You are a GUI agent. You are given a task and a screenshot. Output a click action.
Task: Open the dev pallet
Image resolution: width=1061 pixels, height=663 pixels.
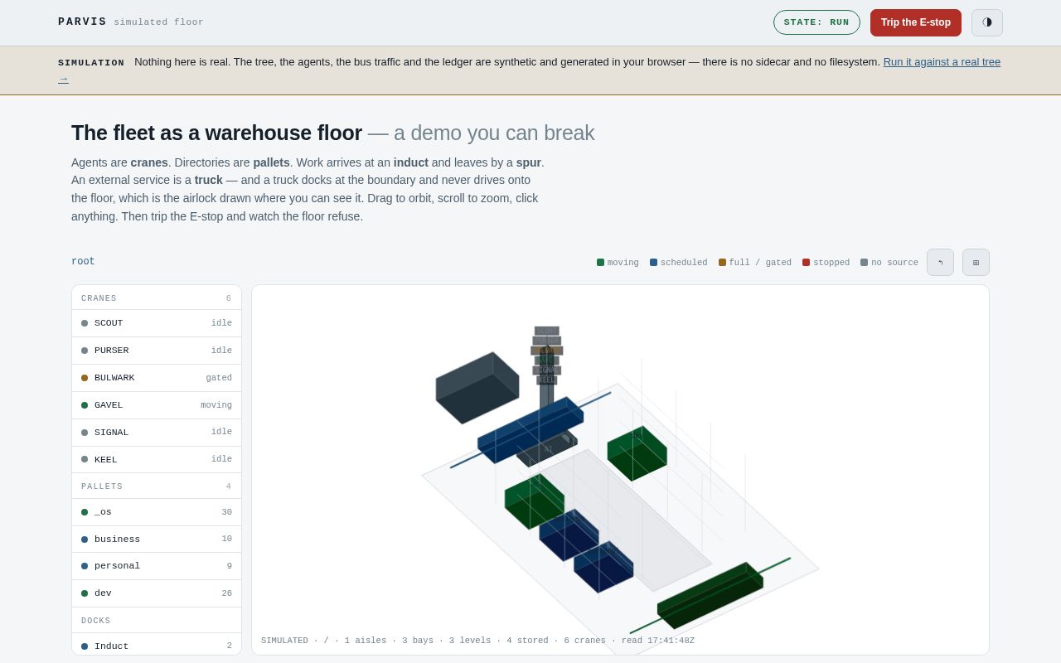(157, 593)
